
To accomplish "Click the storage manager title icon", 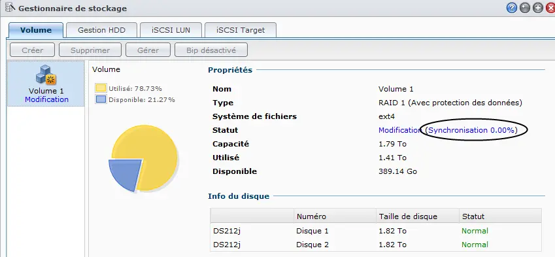I will pos(10,7).
